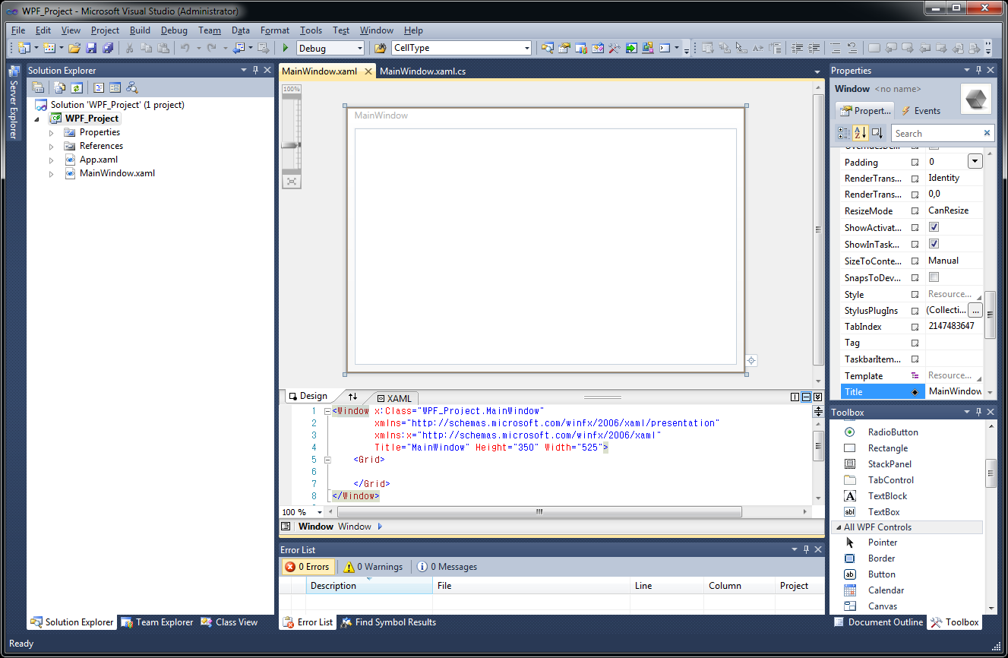Toggle the ShowInTaskbar checkbox
The width and height of the screenshot is (1008, 658).
pos(934,244)
